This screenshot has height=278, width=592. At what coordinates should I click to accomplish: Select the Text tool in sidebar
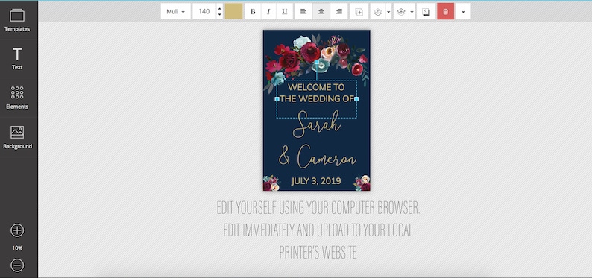[17, 59]
